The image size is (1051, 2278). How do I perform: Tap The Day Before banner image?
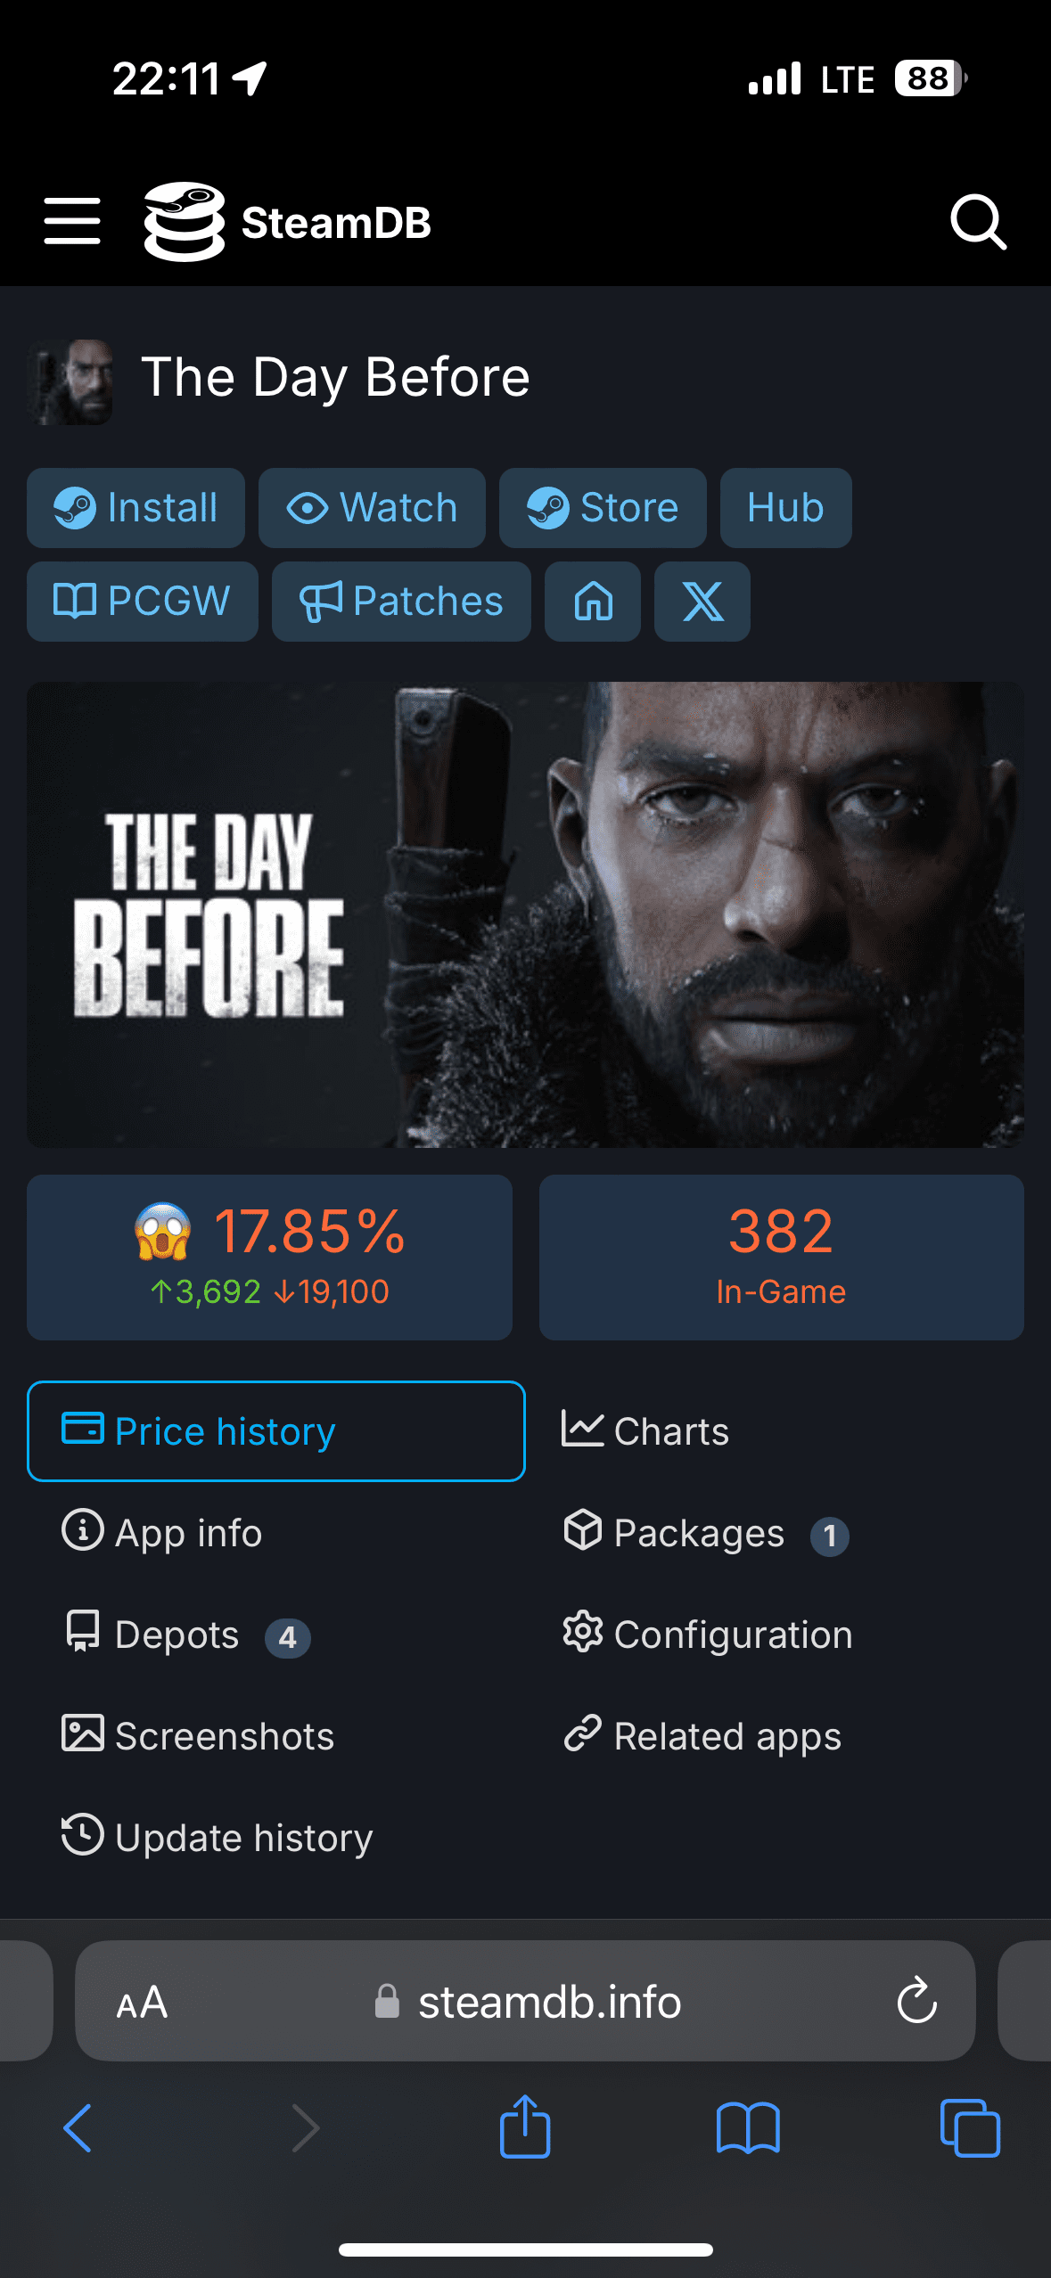point(525,914)
